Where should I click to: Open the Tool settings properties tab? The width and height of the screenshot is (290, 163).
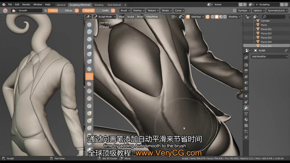(x=246, y=57)
